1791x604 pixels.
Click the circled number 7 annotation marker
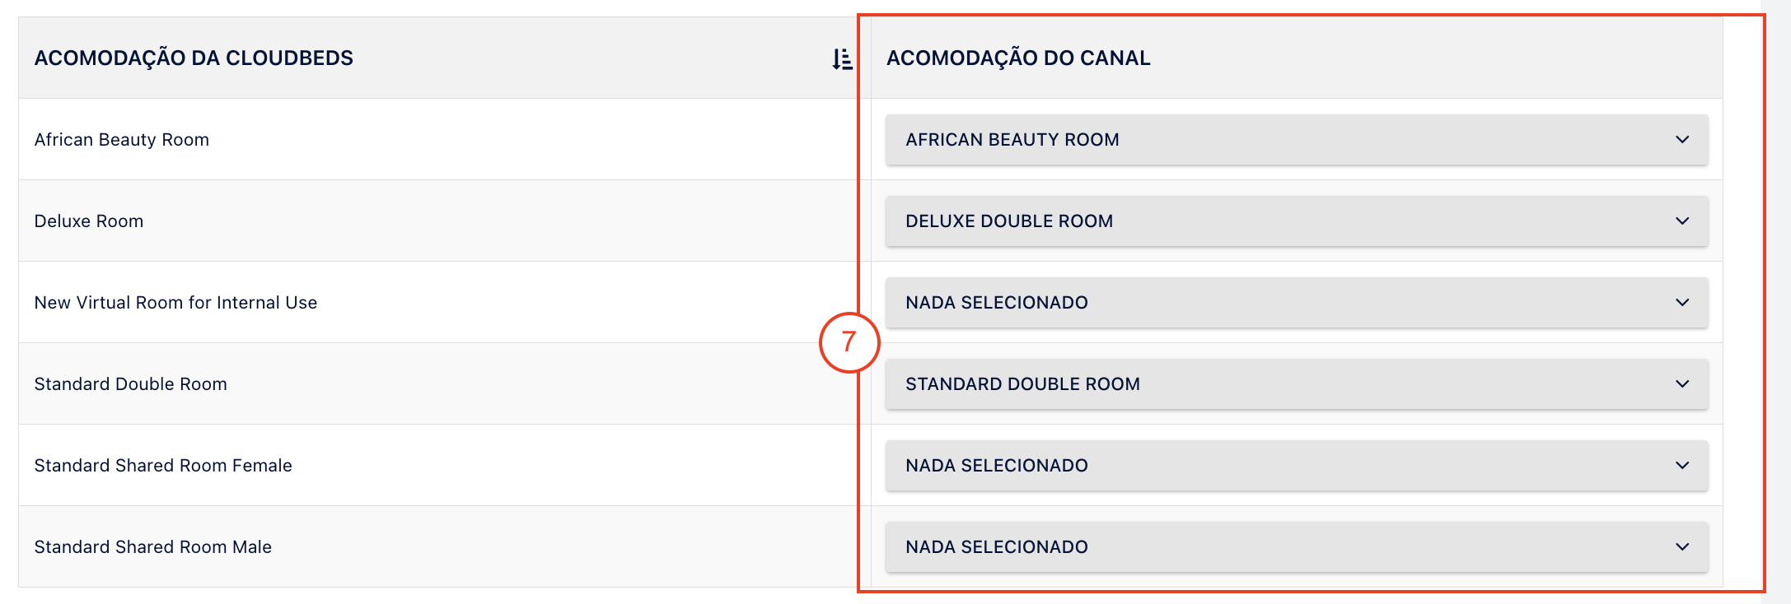tap(849, 342)
